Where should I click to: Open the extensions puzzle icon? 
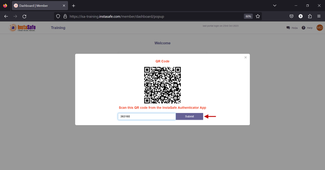(x=310, y=16)
